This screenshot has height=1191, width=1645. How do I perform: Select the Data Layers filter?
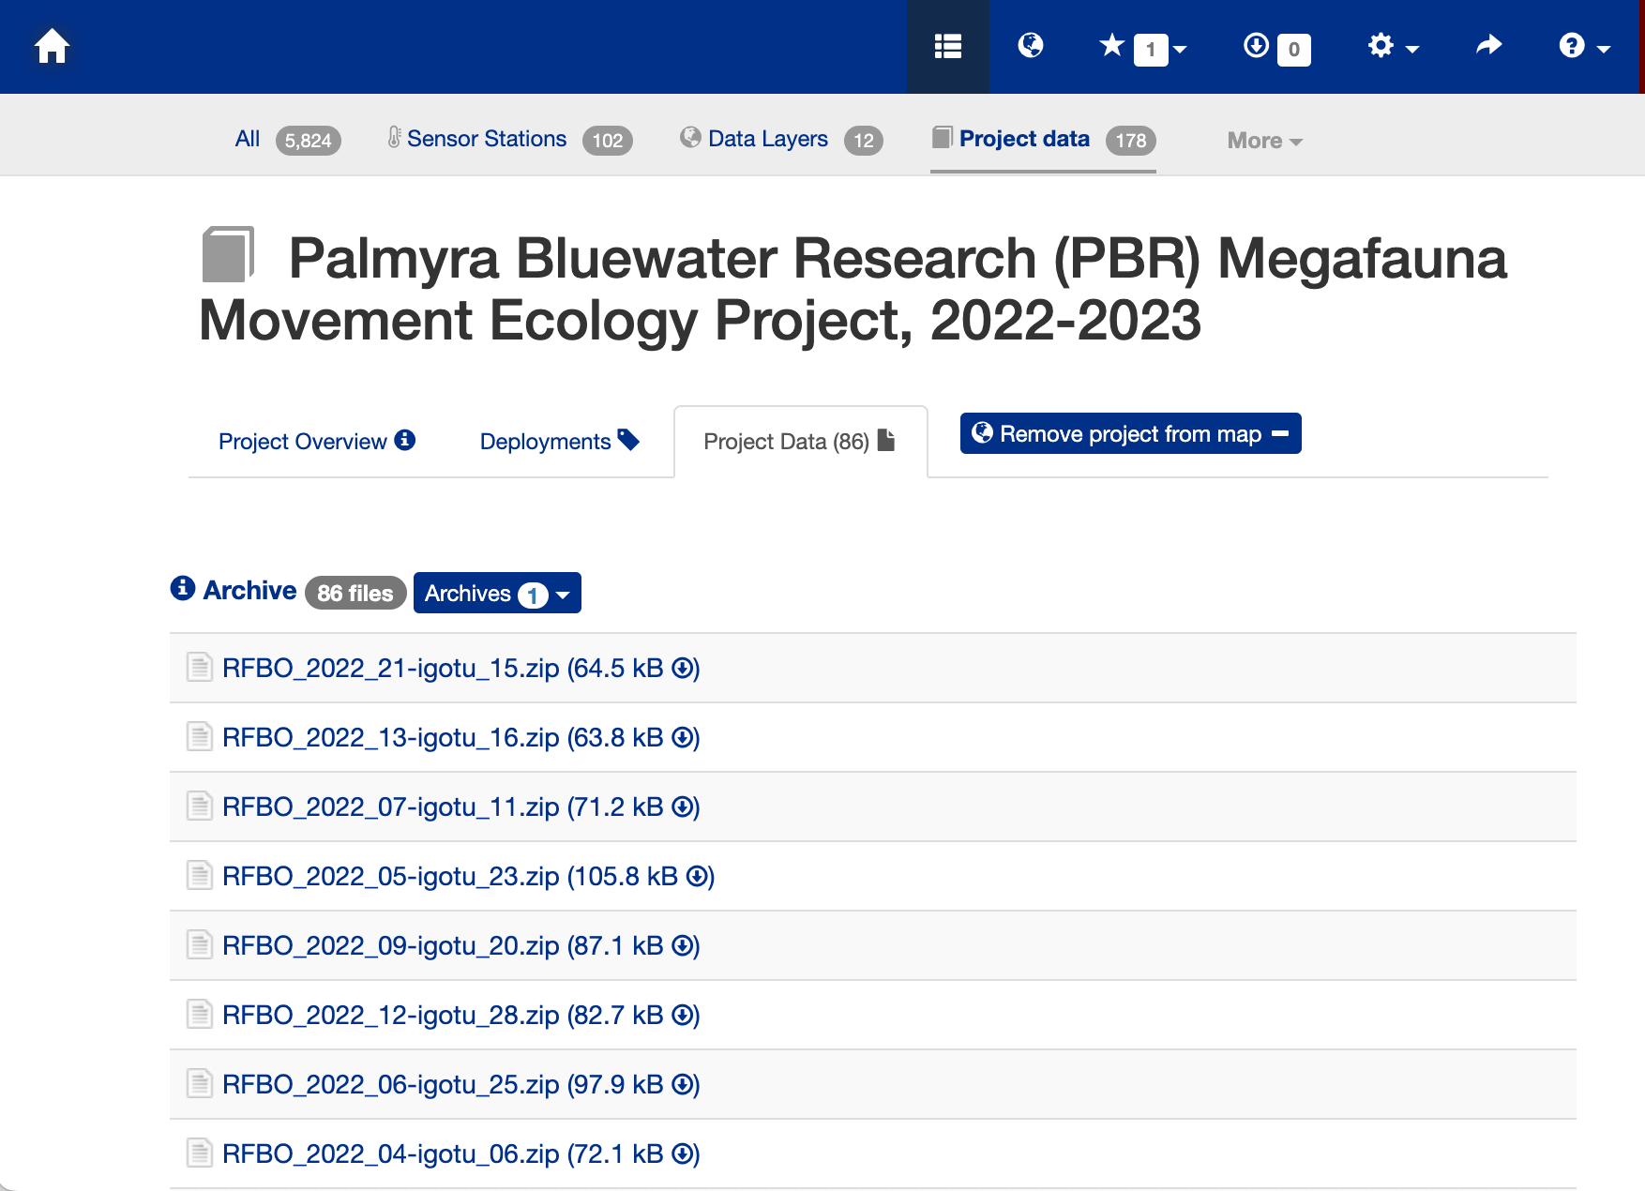[767, 138]
